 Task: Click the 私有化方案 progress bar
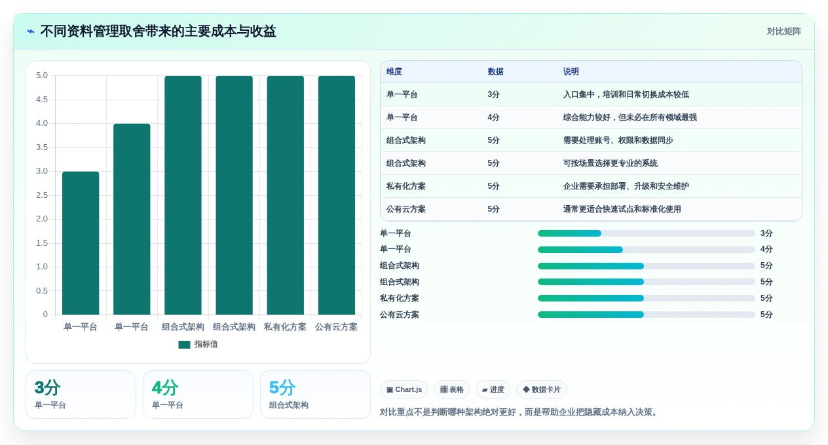pyautogui.click(x=647, y=298)
